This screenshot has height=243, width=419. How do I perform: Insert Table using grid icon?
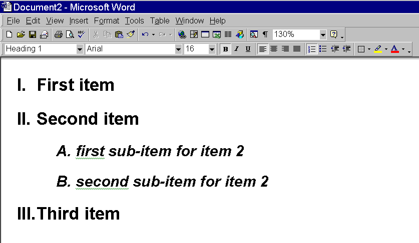[205, 34]
